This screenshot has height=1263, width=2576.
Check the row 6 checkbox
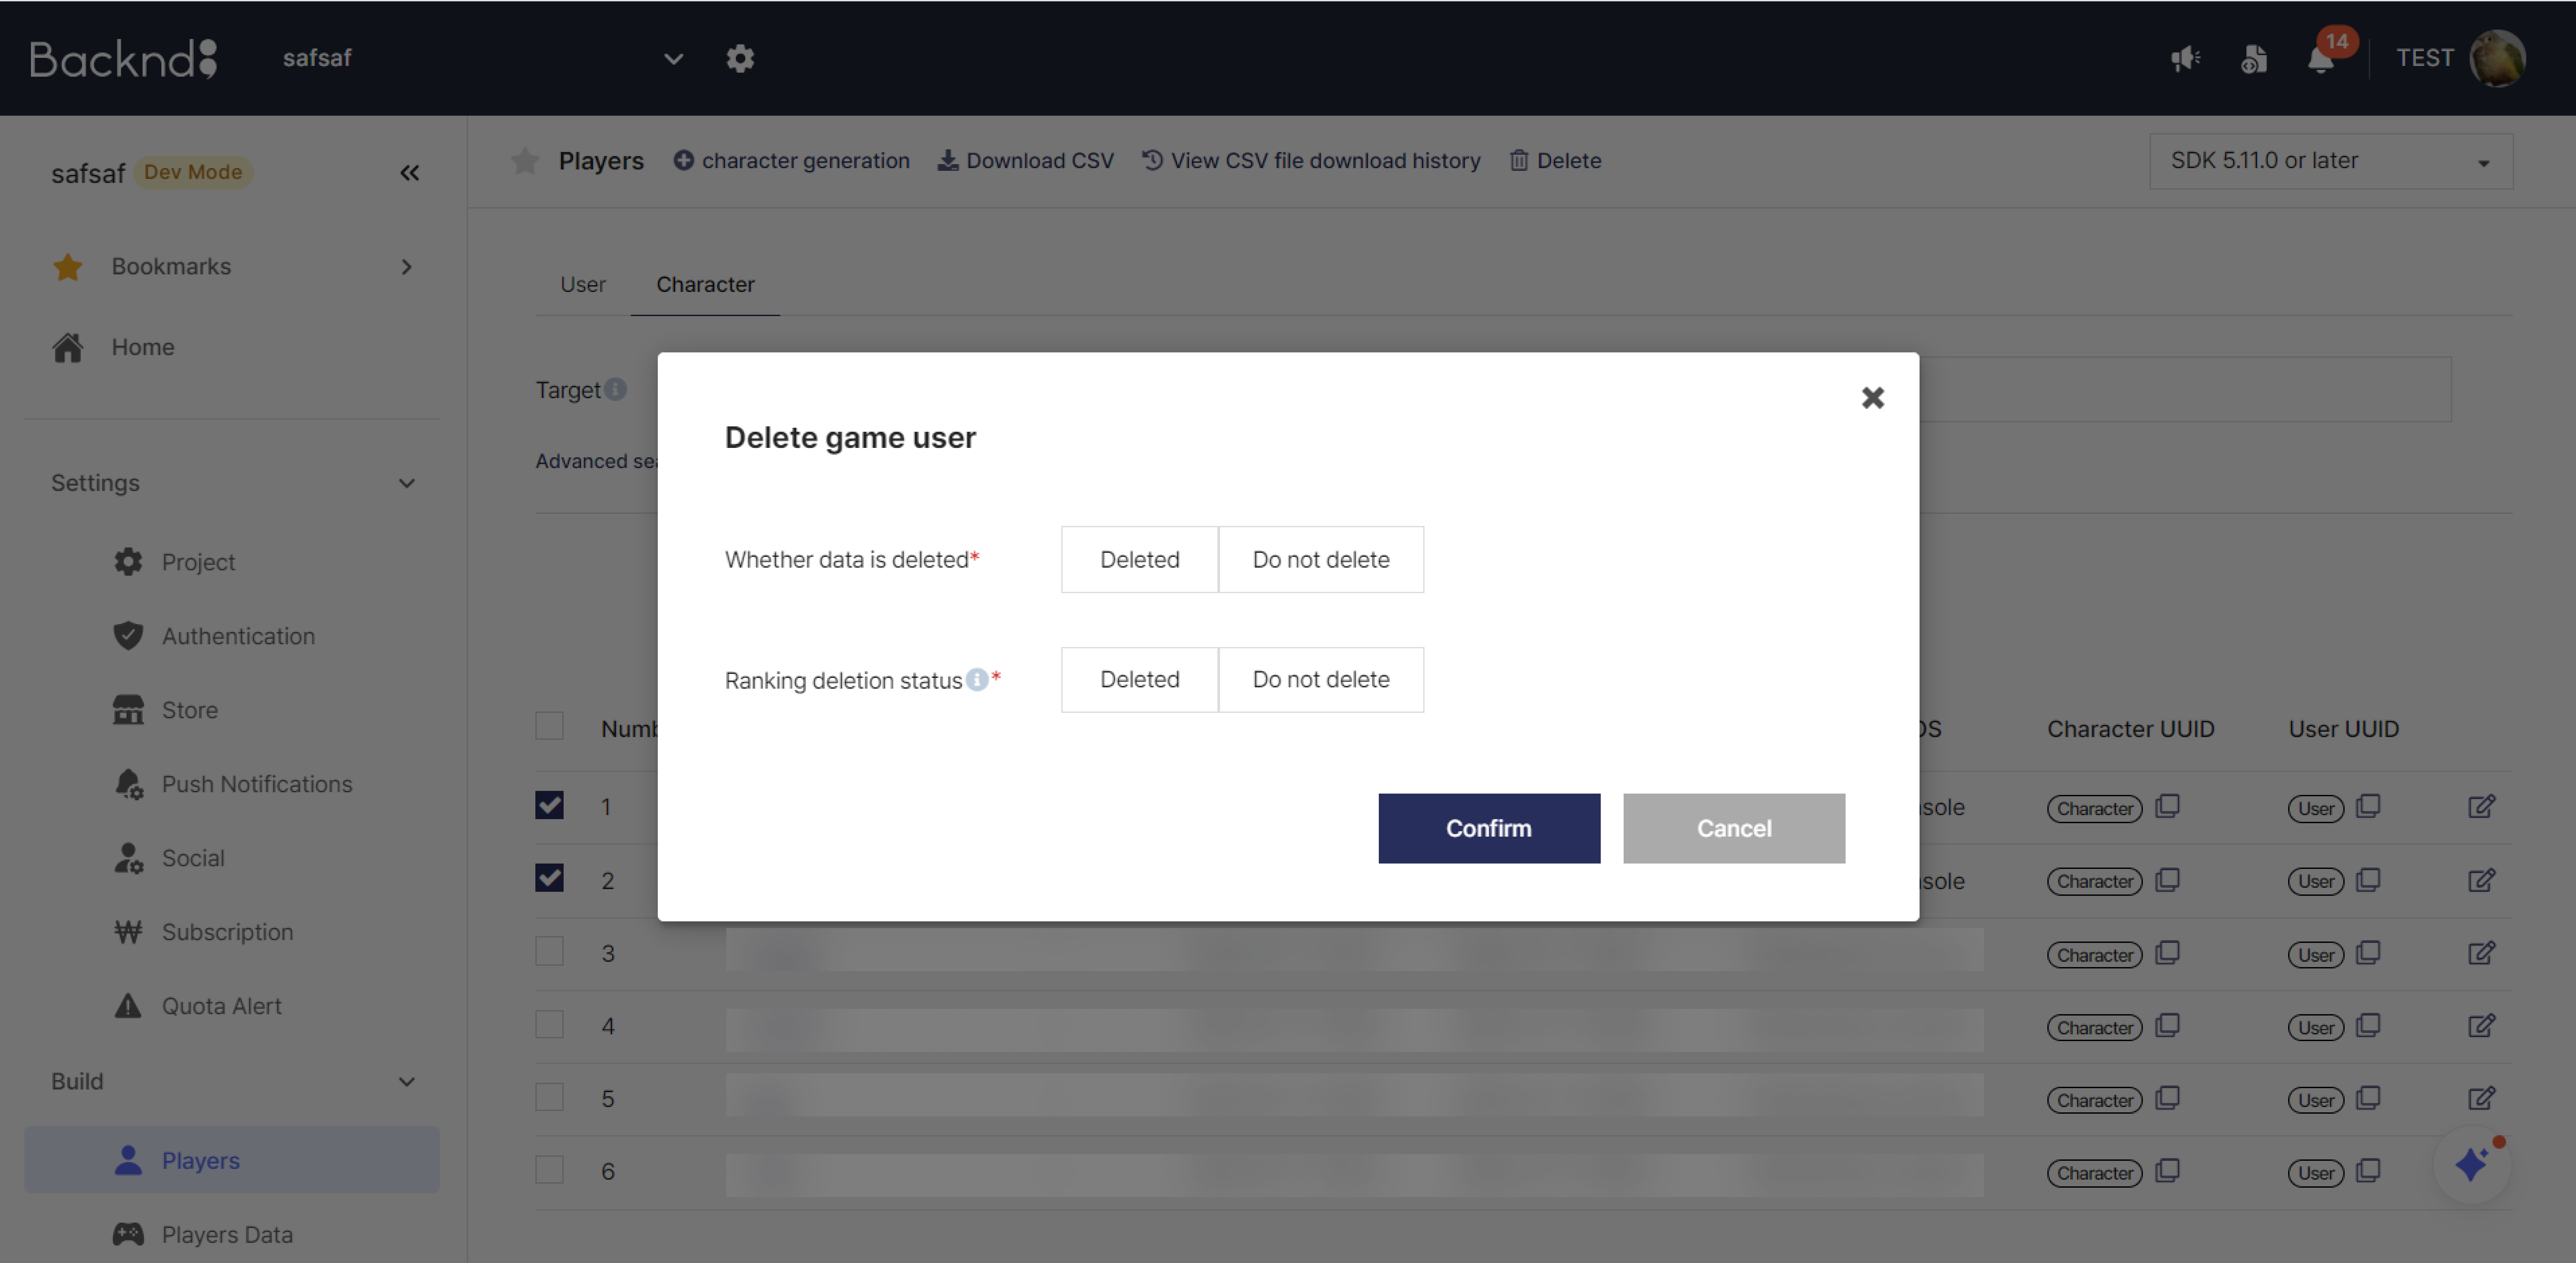point(549,1170)
